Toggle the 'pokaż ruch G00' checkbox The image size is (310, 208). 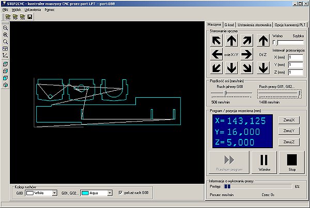(120, 193)
